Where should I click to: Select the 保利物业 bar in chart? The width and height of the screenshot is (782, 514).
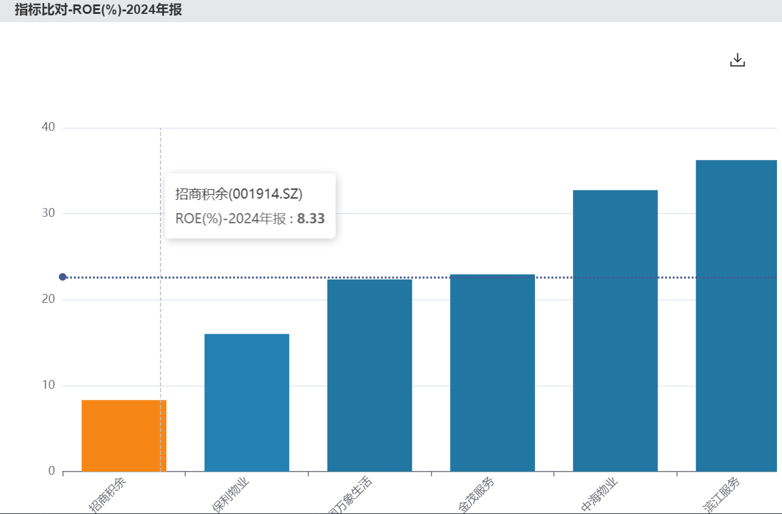247,402
